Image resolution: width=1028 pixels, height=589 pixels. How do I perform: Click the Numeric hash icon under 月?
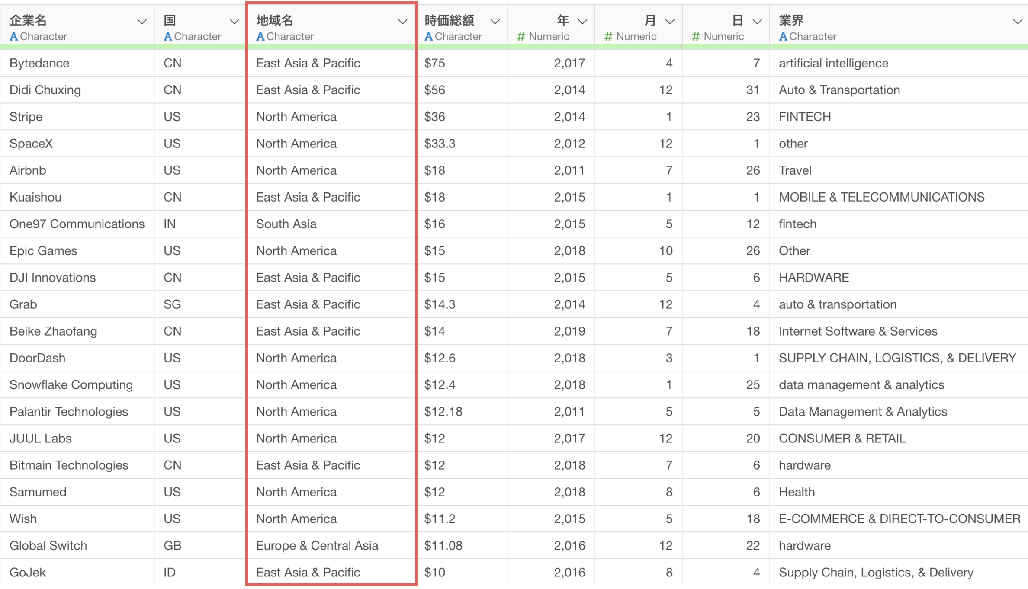(609, 37)
